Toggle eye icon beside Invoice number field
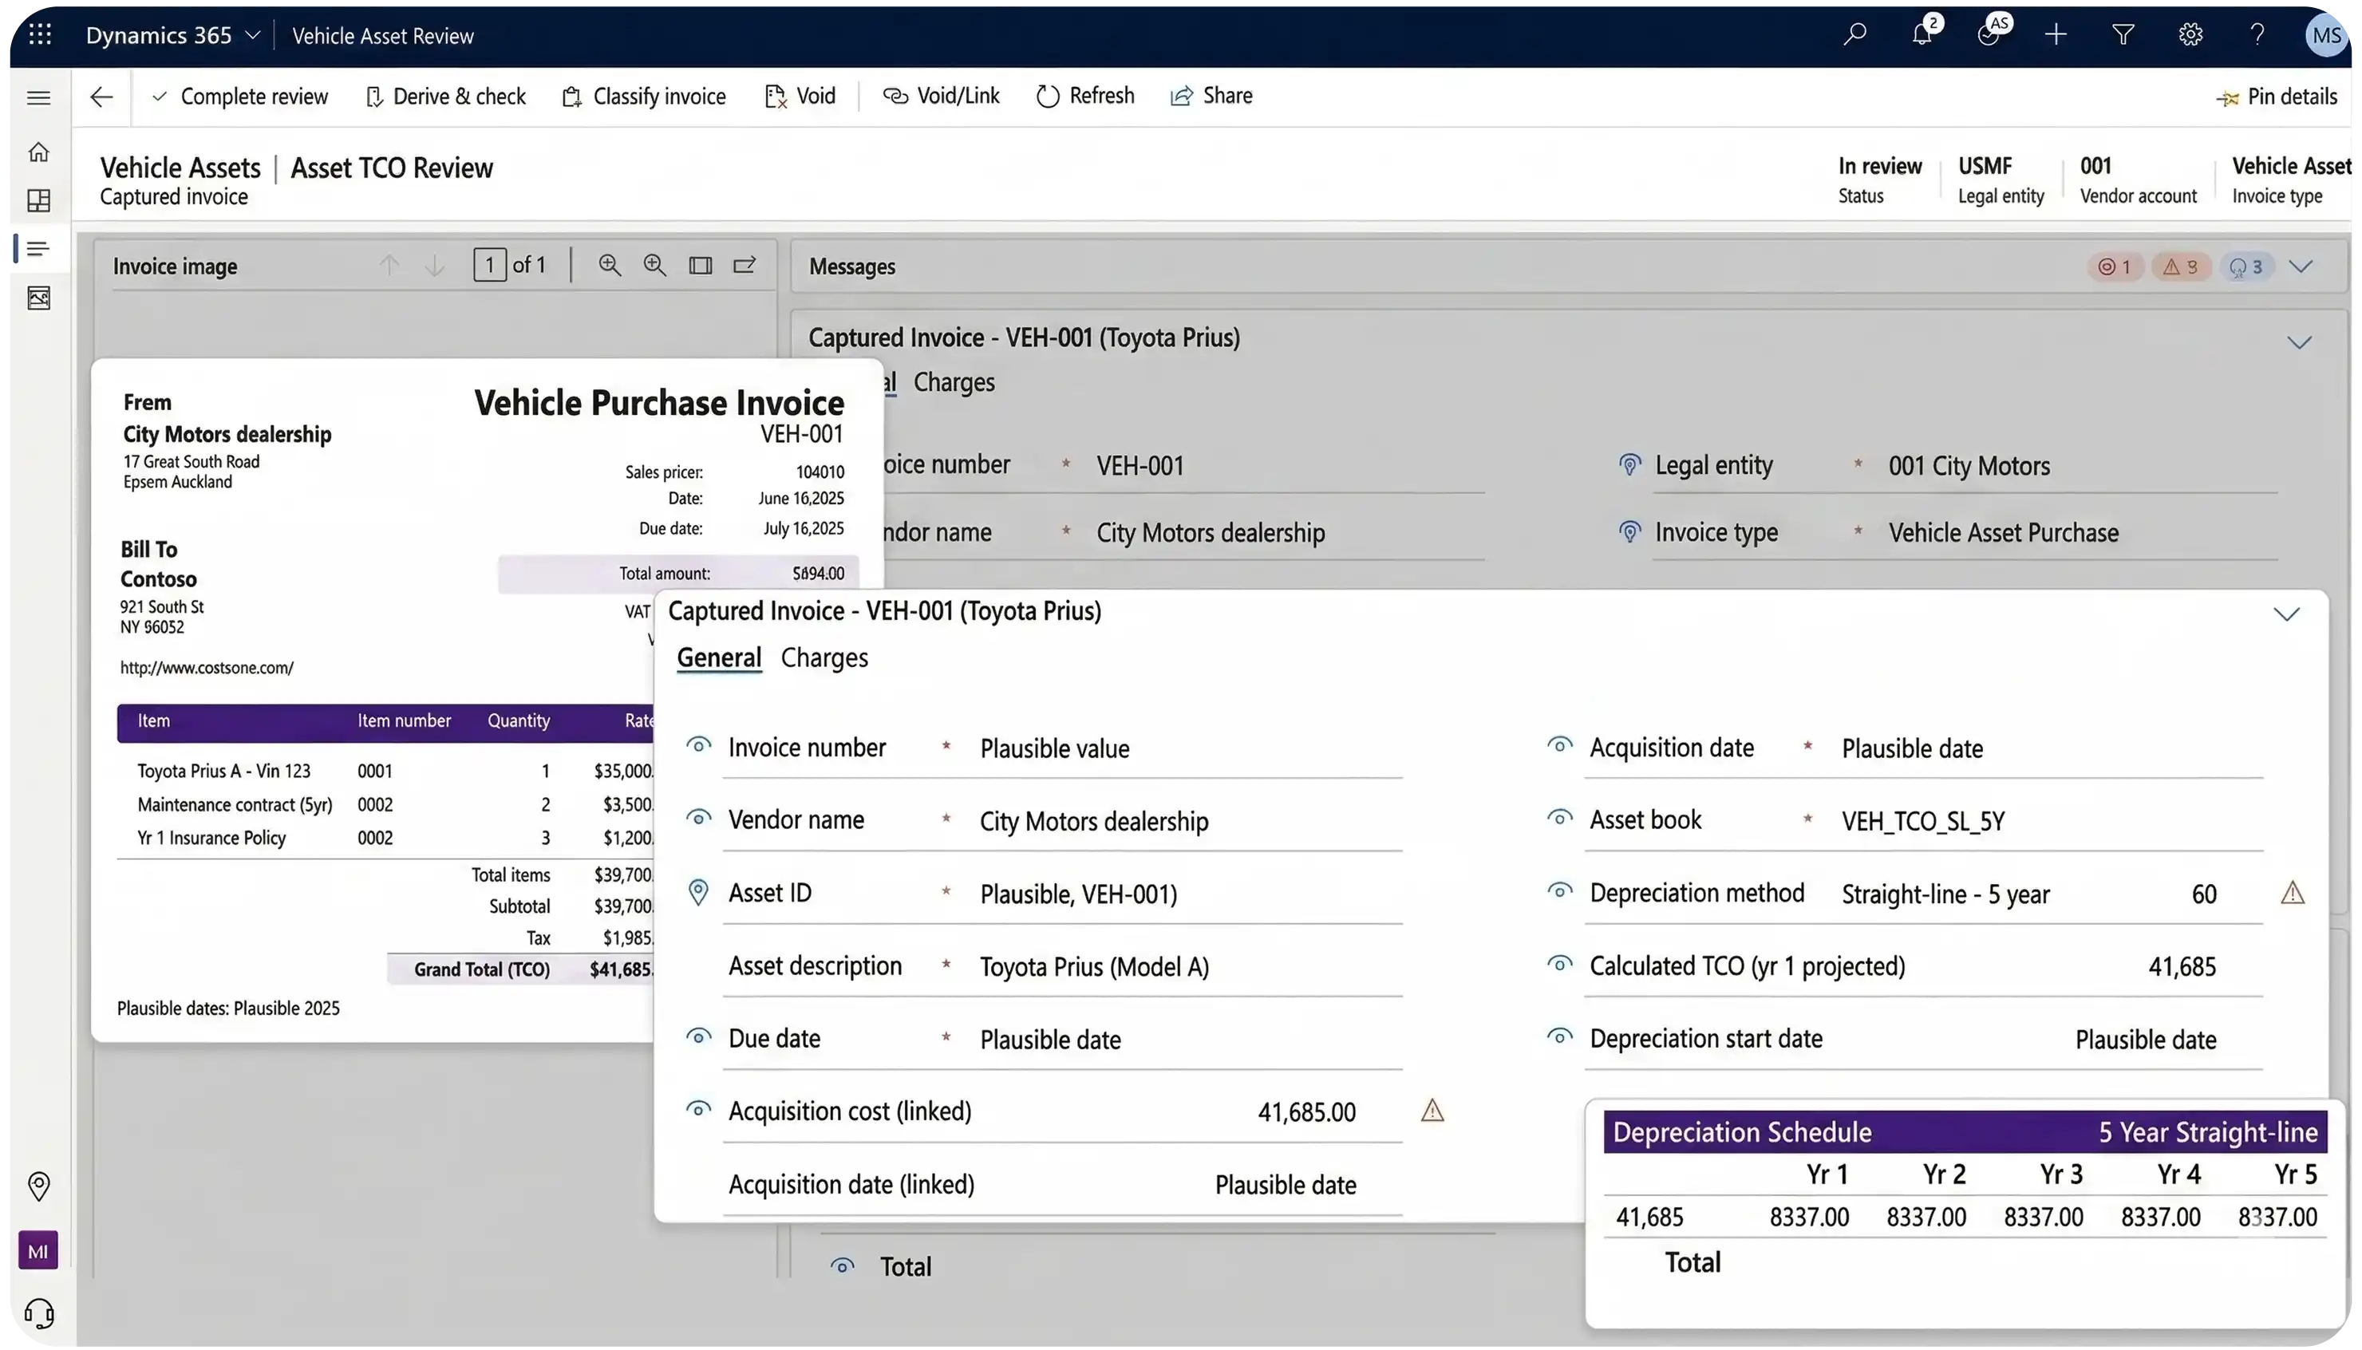The image size is (2362, 1350). tap(698, 746)
